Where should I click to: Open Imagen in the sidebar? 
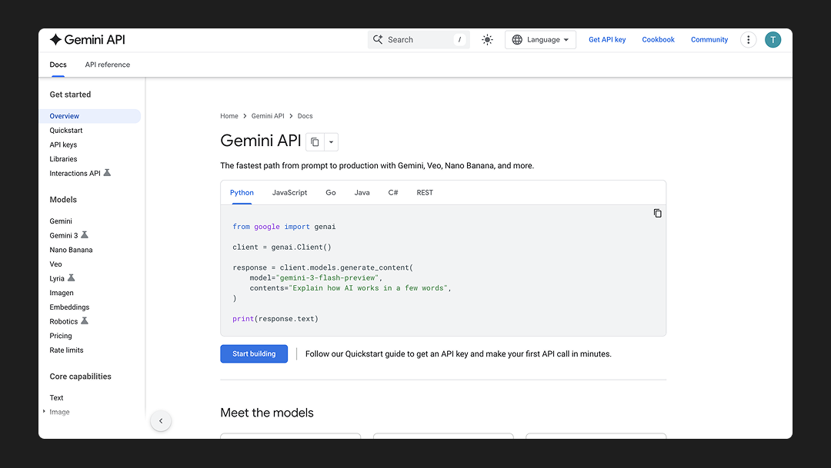62,292
